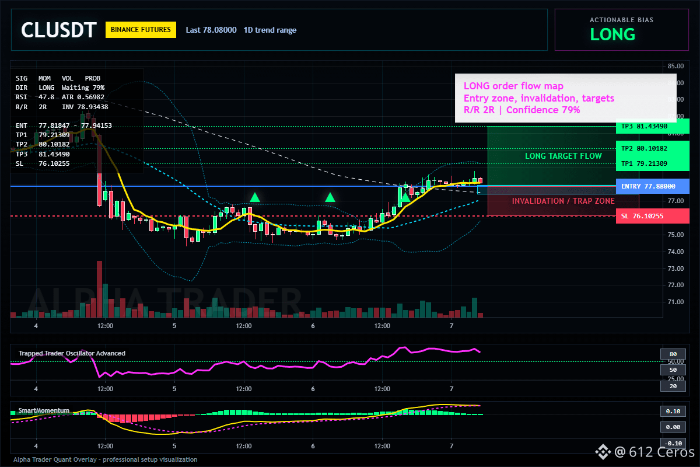This screenshot has width=700, height=467.
Task: Click the SL 76.10255 row in stats panel
Action: [43, 163]
